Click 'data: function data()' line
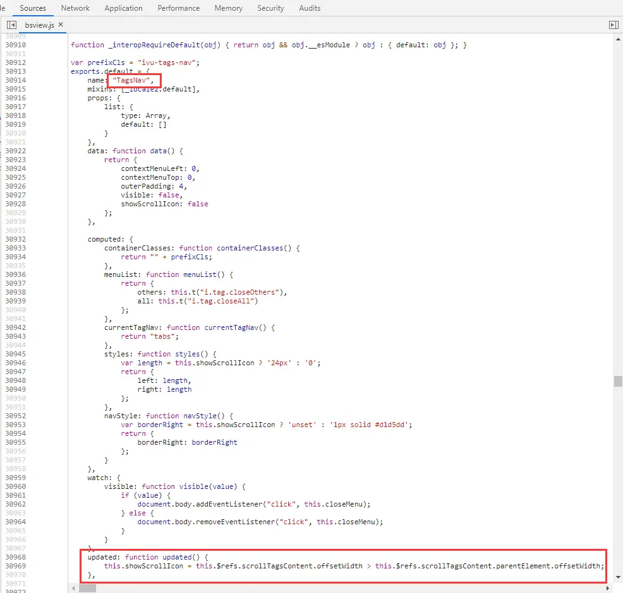Viewport: 623px width, 593px height. 135,151
